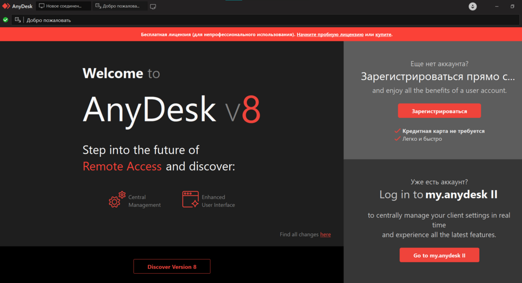Switch to the Добро пожаловать tab
Viewport: 522px width, 283px height.
(120, 6)
